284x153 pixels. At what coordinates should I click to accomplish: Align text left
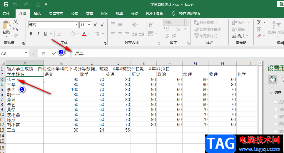tap(113, 34)
